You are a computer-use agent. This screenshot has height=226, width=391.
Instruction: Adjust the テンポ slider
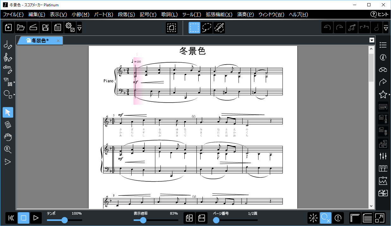pyautogui.click(x=65, y=220)
